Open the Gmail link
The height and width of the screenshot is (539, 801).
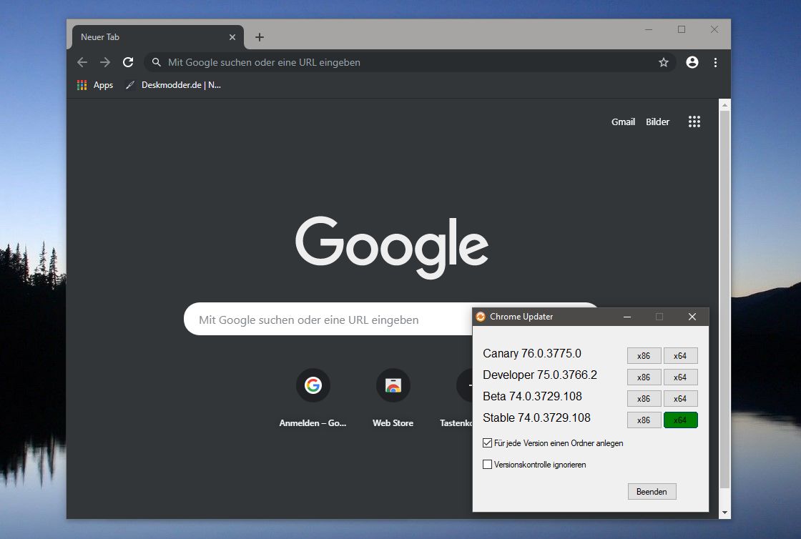[x=623, y=122]
